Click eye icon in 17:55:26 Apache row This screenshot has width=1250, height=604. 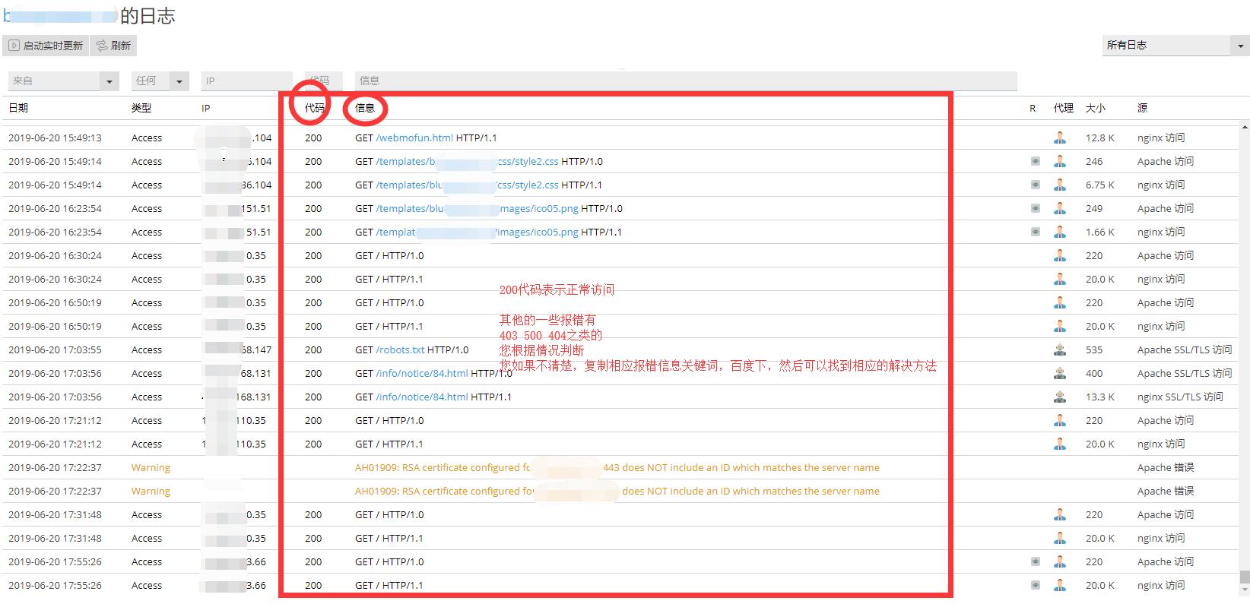pos(1035,561)
